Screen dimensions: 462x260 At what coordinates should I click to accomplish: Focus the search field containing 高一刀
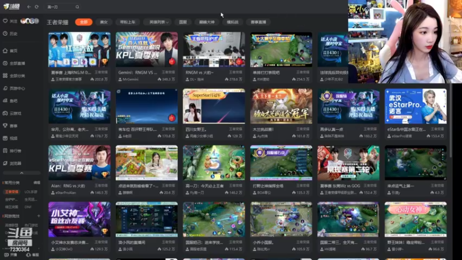[x=63, y=7]
